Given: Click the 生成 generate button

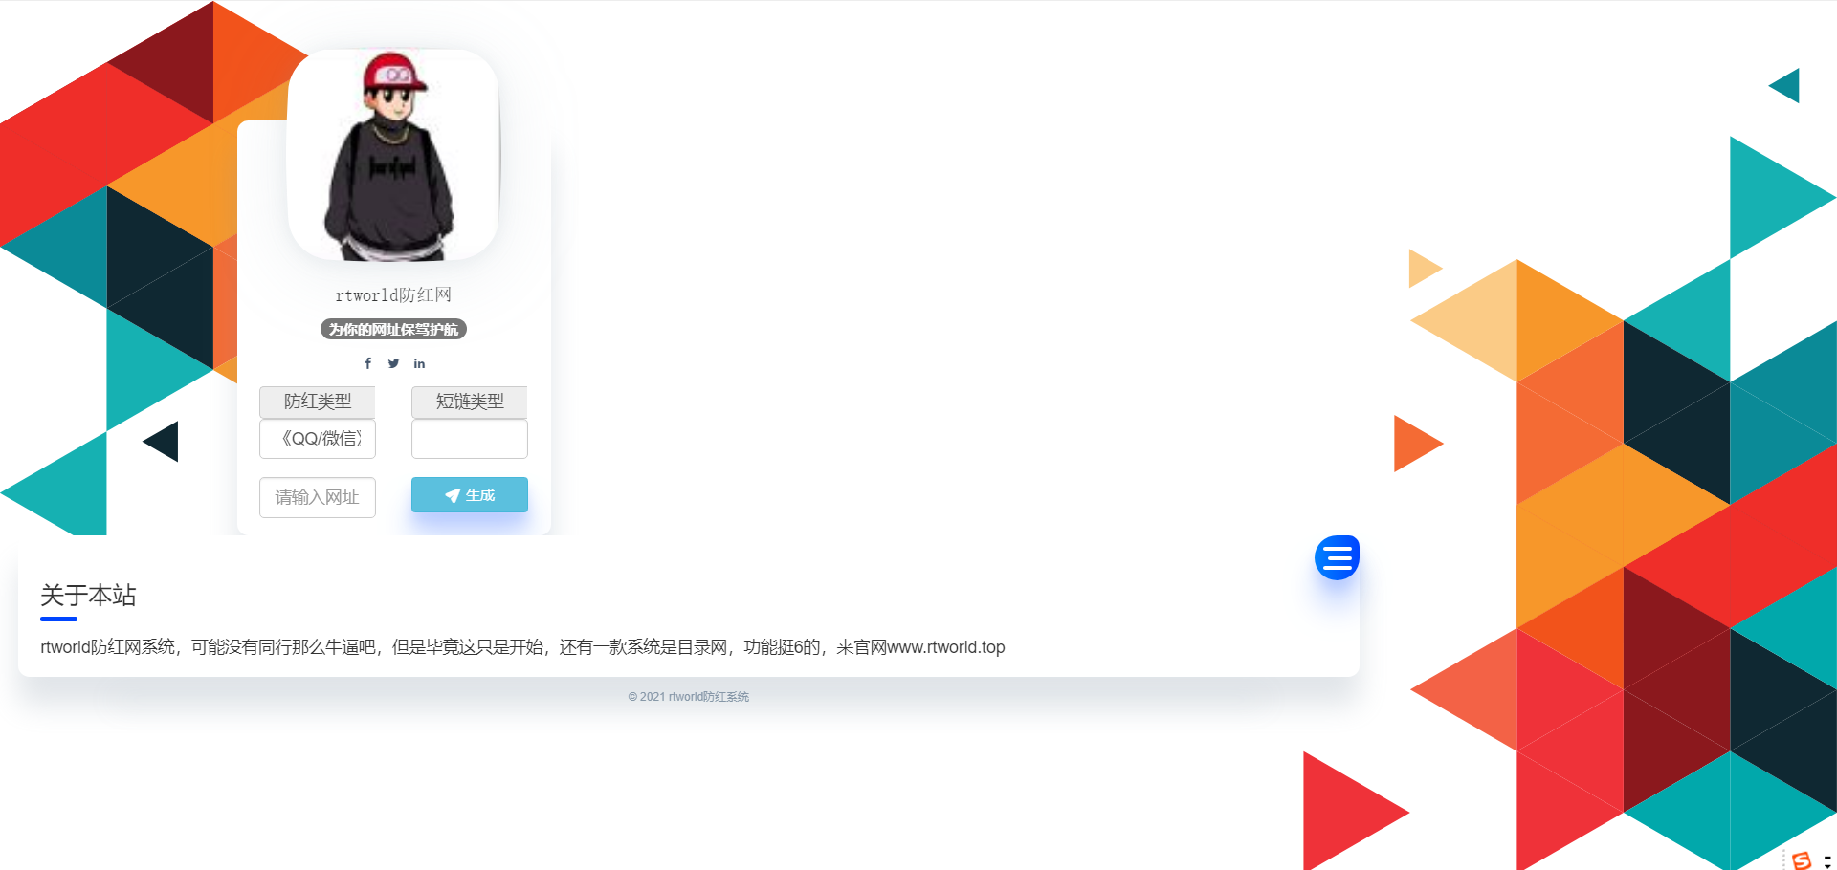Looking at the screenshot, I should pyautogui.click(x=469, y=494).
